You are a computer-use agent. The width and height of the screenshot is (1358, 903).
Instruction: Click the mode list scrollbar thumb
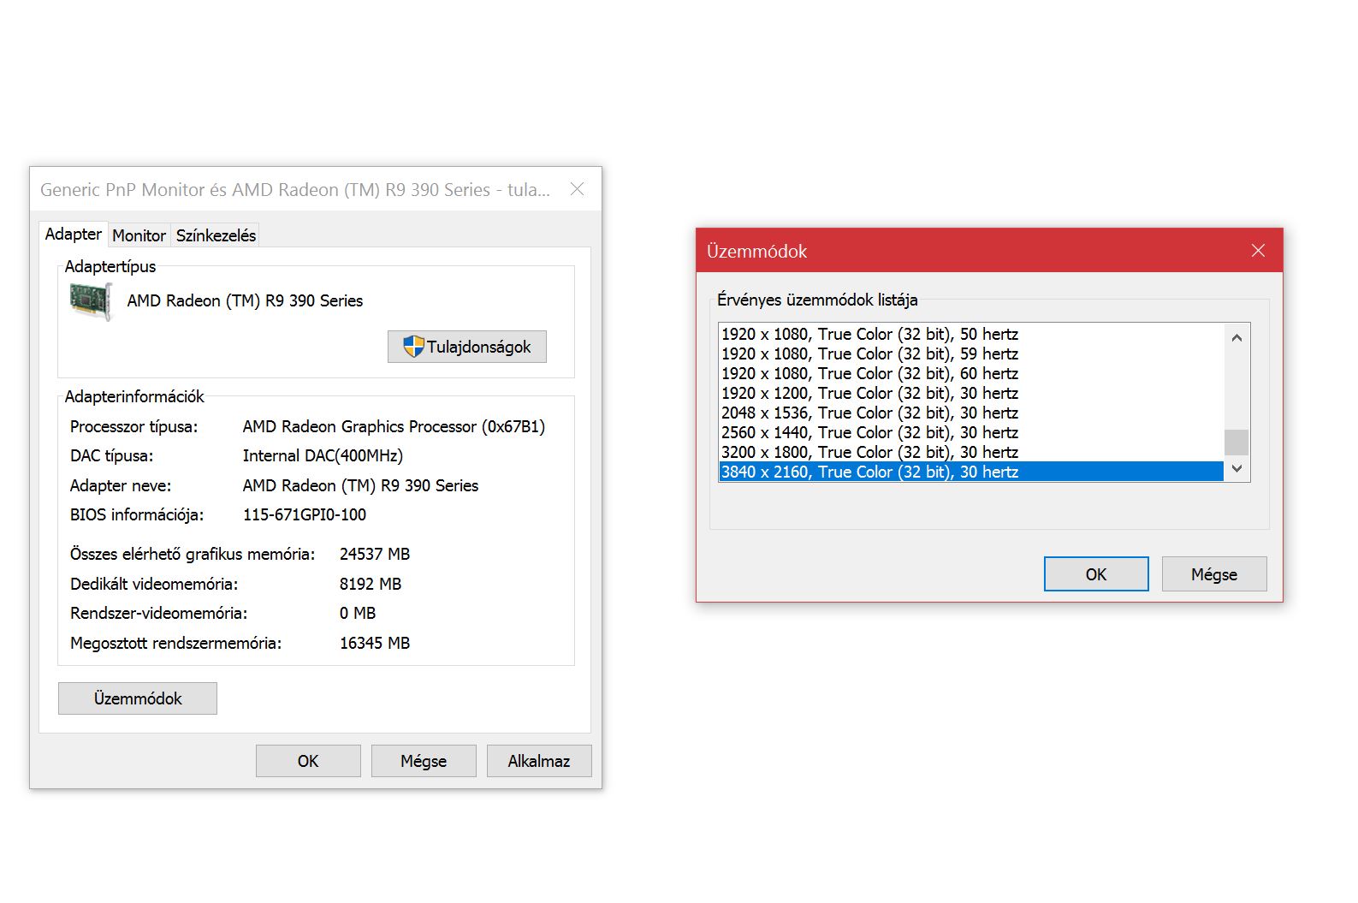pyautogui.click(x=1236, y=443)
